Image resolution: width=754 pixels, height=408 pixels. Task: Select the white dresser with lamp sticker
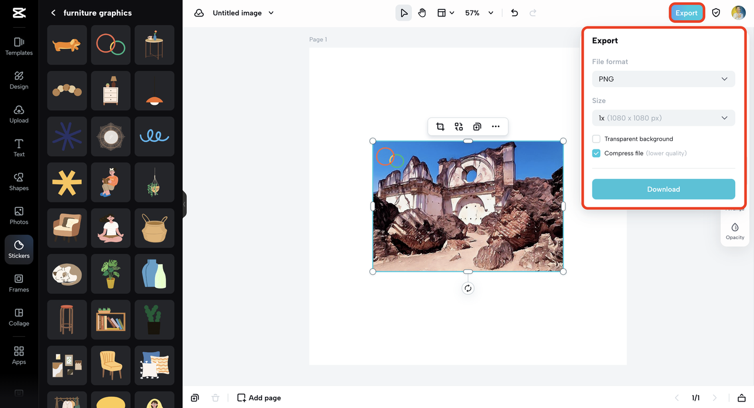111,91
